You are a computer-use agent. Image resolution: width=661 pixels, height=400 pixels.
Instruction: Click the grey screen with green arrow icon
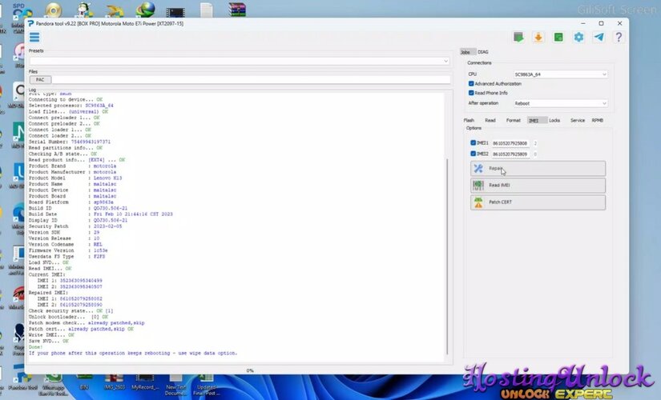click(518, 38)
